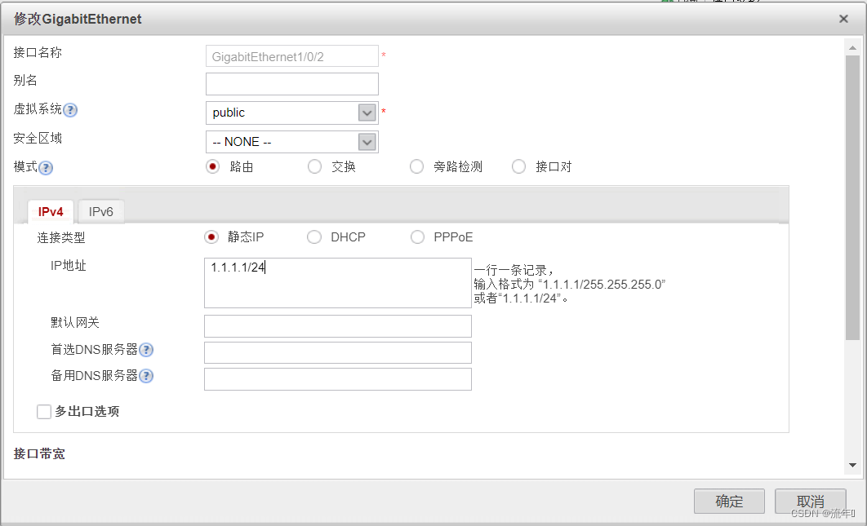Click the 取消 button
The height and width of the screenshot is (526, 867).
(810, 502)
